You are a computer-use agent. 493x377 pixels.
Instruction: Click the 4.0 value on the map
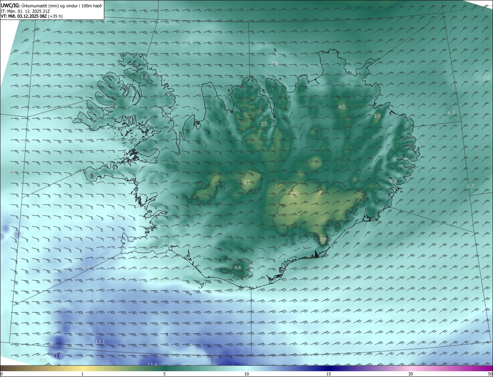click(x=341, y=107)
